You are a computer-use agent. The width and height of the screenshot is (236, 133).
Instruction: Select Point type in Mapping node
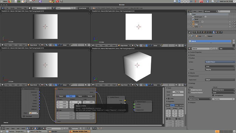click(x=70, y=96)
